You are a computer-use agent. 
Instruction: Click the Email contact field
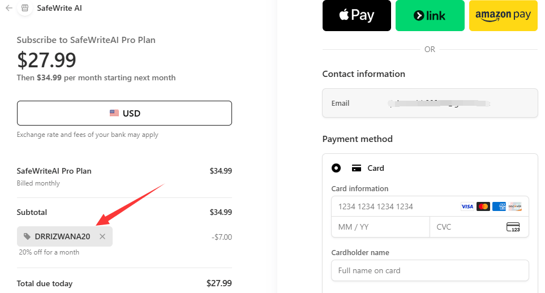click(x=430, y=103)
